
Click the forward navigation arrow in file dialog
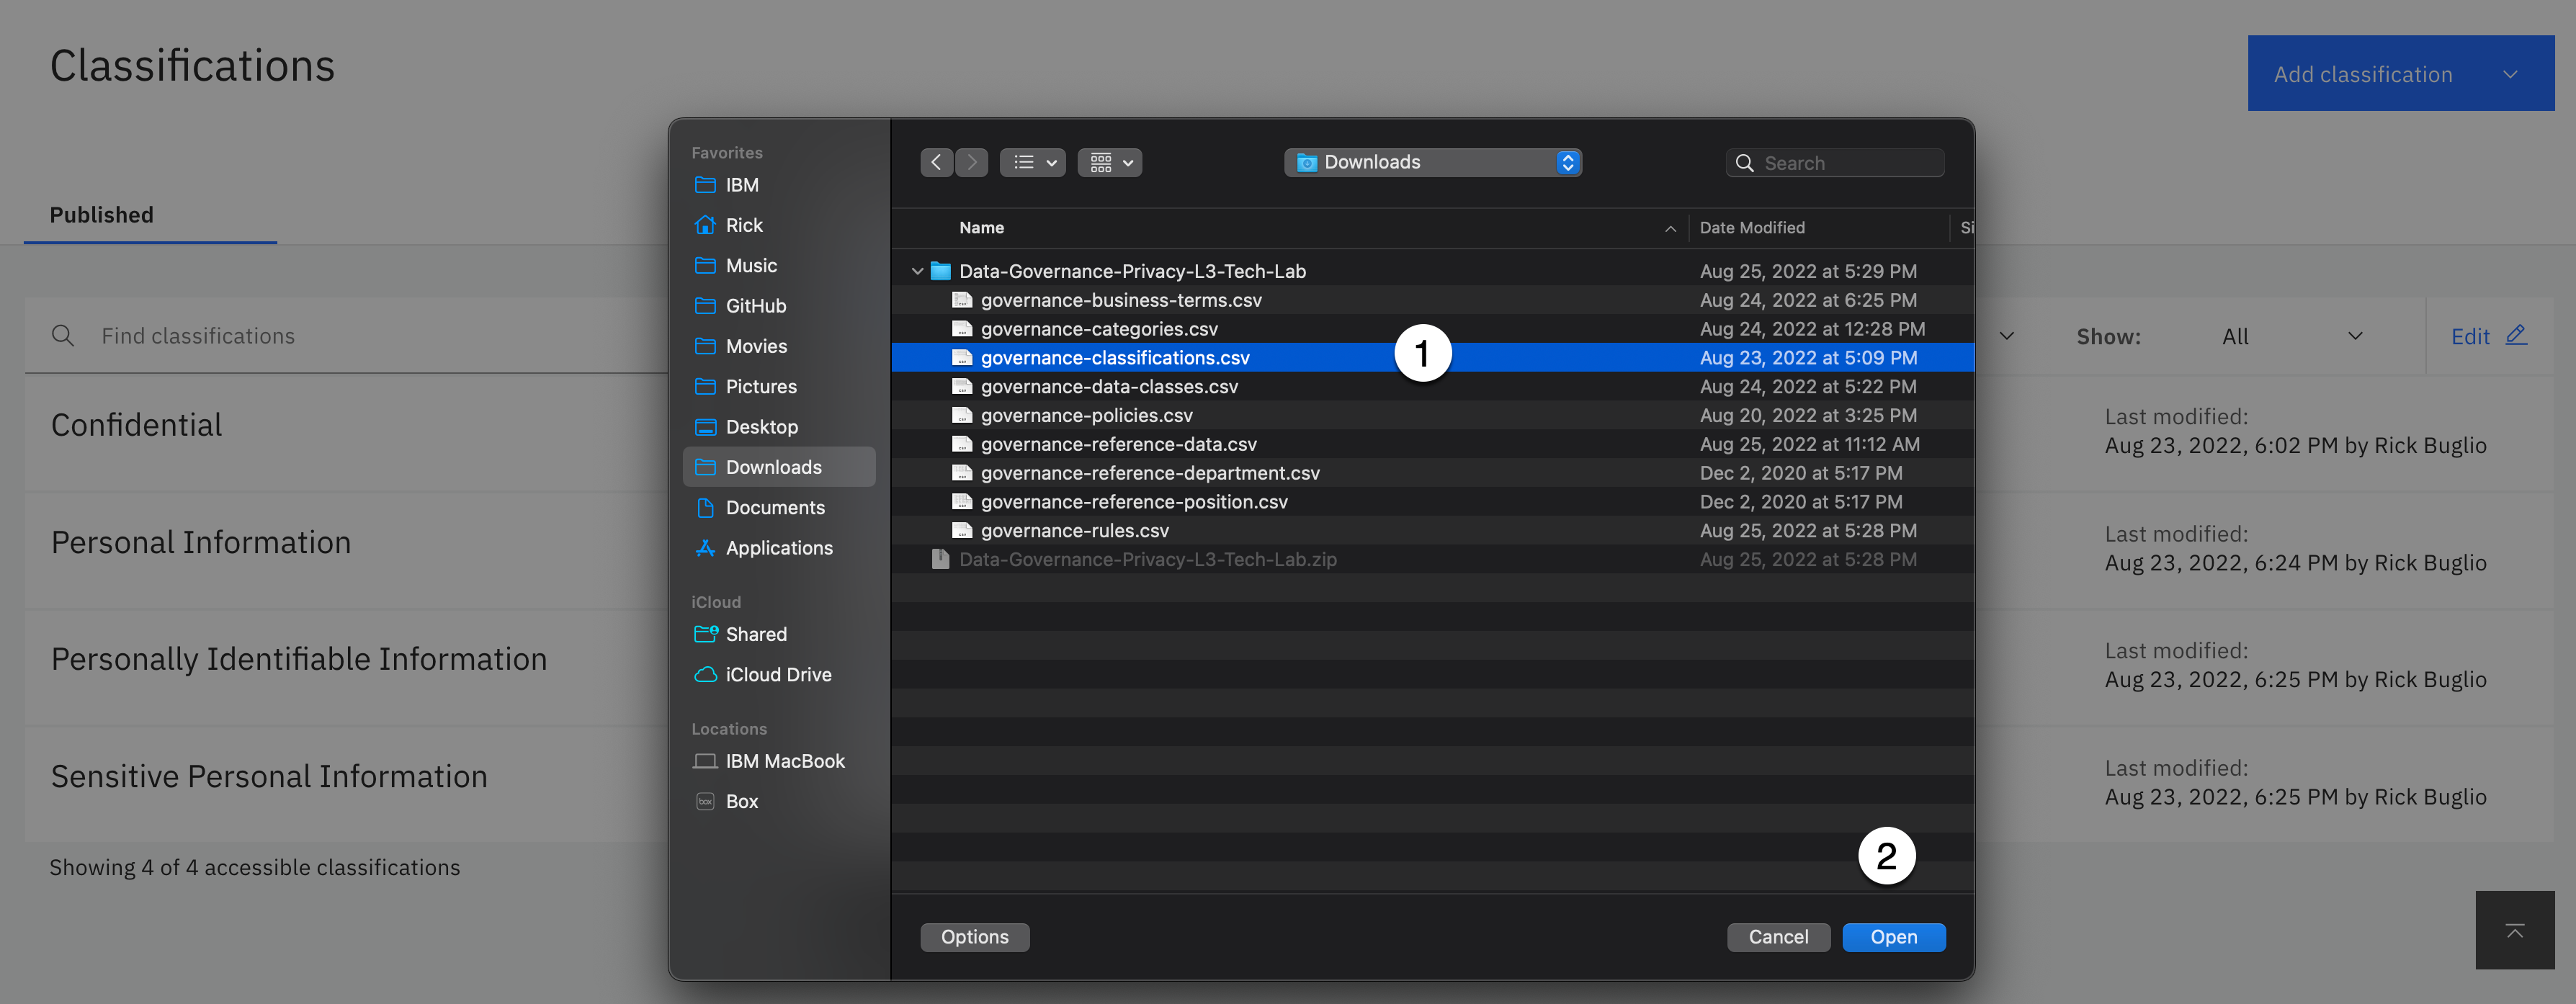click(971, 162)
